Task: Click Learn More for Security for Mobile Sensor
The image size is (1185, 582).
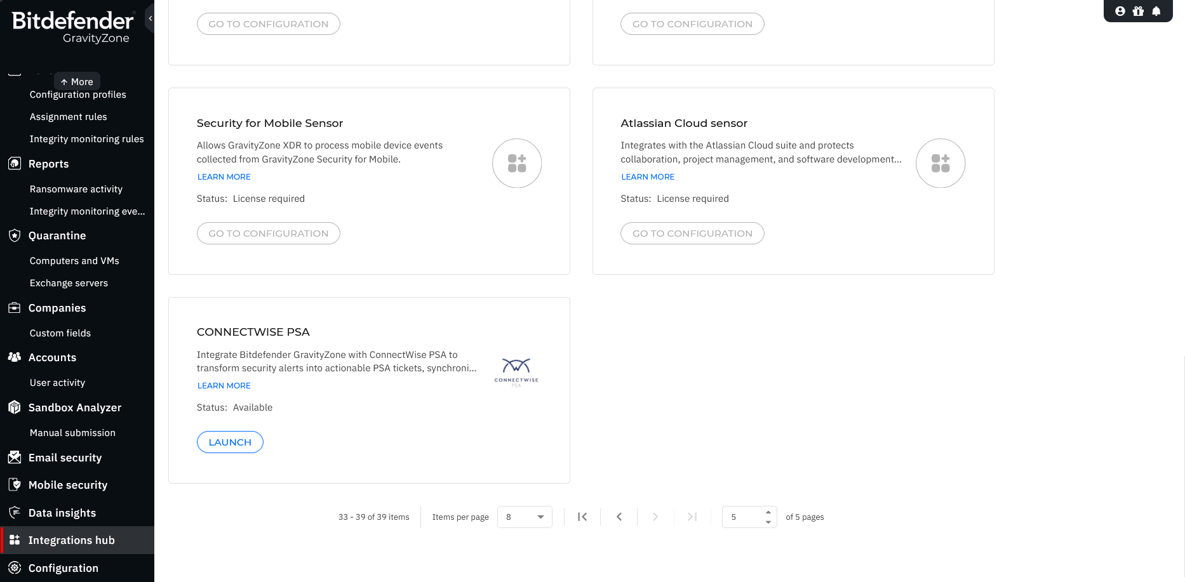Action: pos(224,176)
